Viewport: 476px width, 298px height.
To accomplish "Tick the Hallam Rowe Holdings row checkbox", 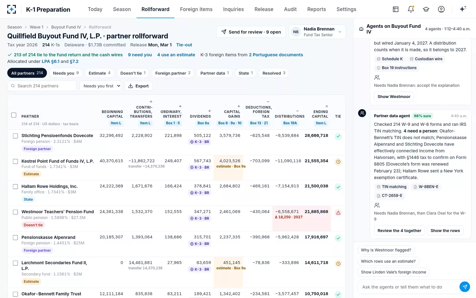I will tap(15, 187).
